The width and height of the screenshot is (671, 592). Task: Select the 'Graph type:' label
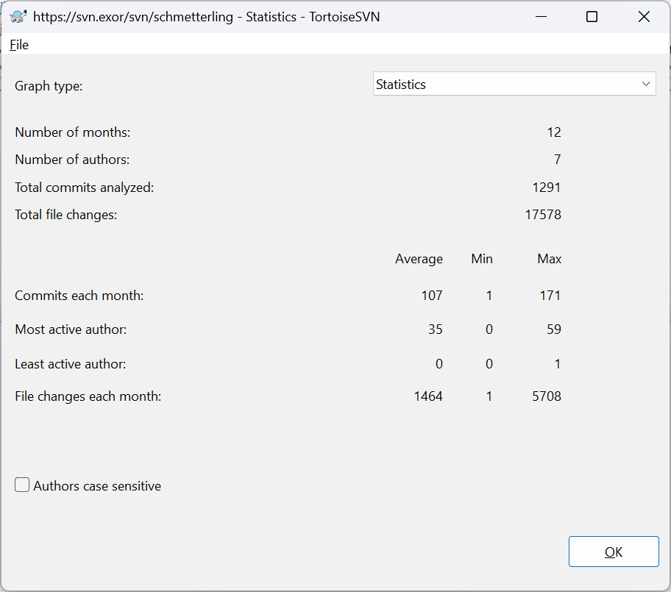click(49, 86)
